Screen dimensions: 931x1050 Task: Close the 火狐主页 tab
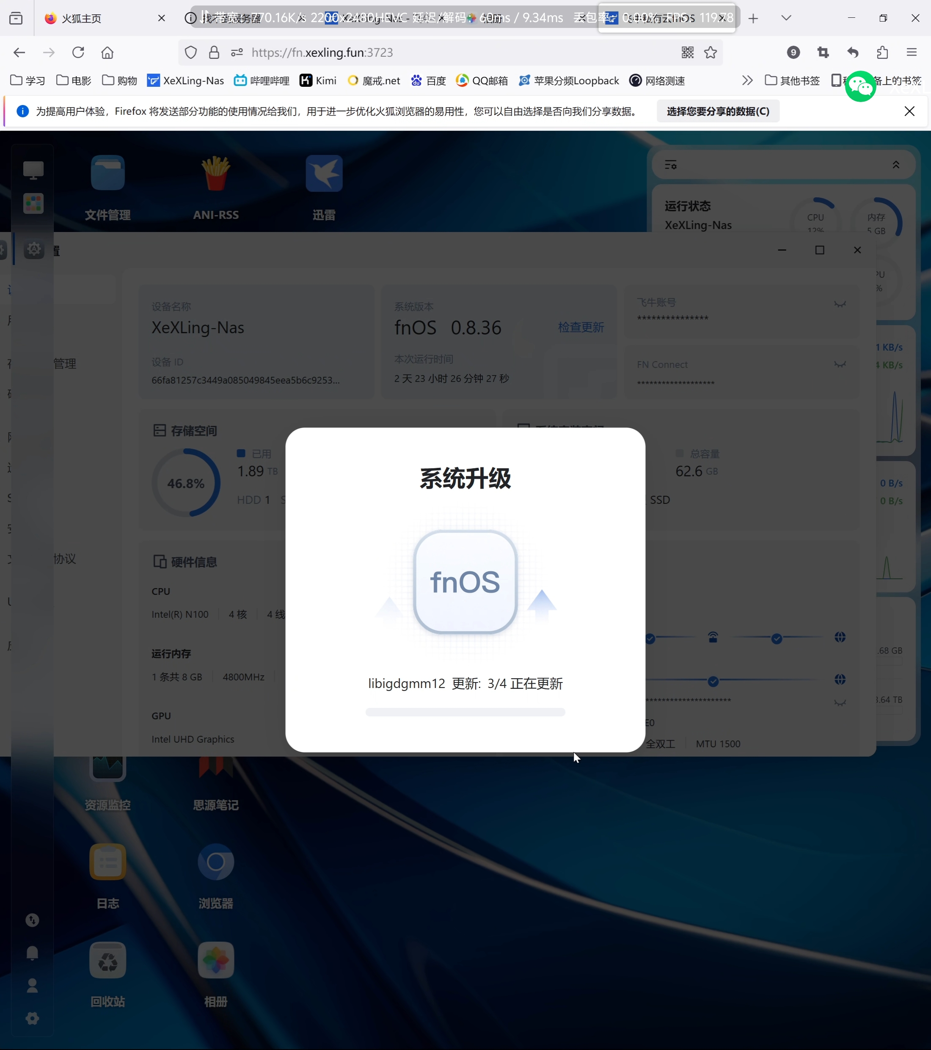pyautogui.click(x=162, y=19)
